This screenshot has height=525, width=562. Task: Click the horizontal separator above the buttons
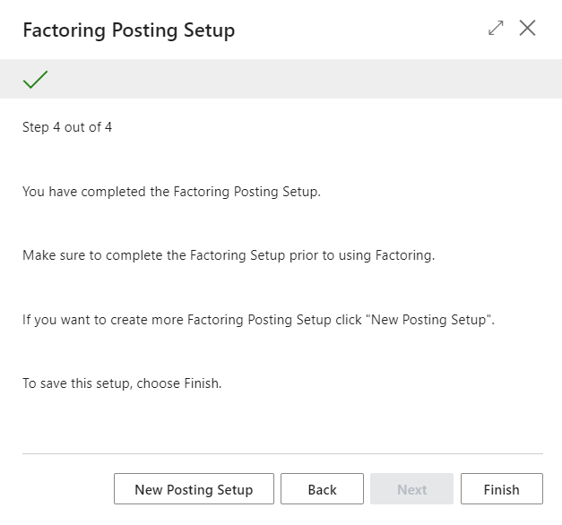point(282,453)
